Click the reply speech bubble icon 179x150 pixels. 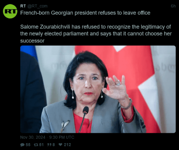coord(22,145)
